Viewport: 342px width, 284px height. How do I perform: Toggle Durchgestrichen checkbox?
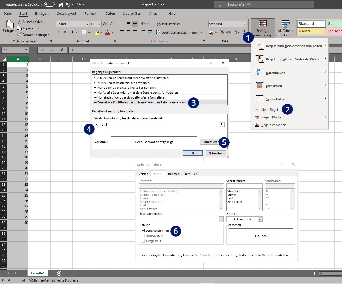(x=143, y=230)
